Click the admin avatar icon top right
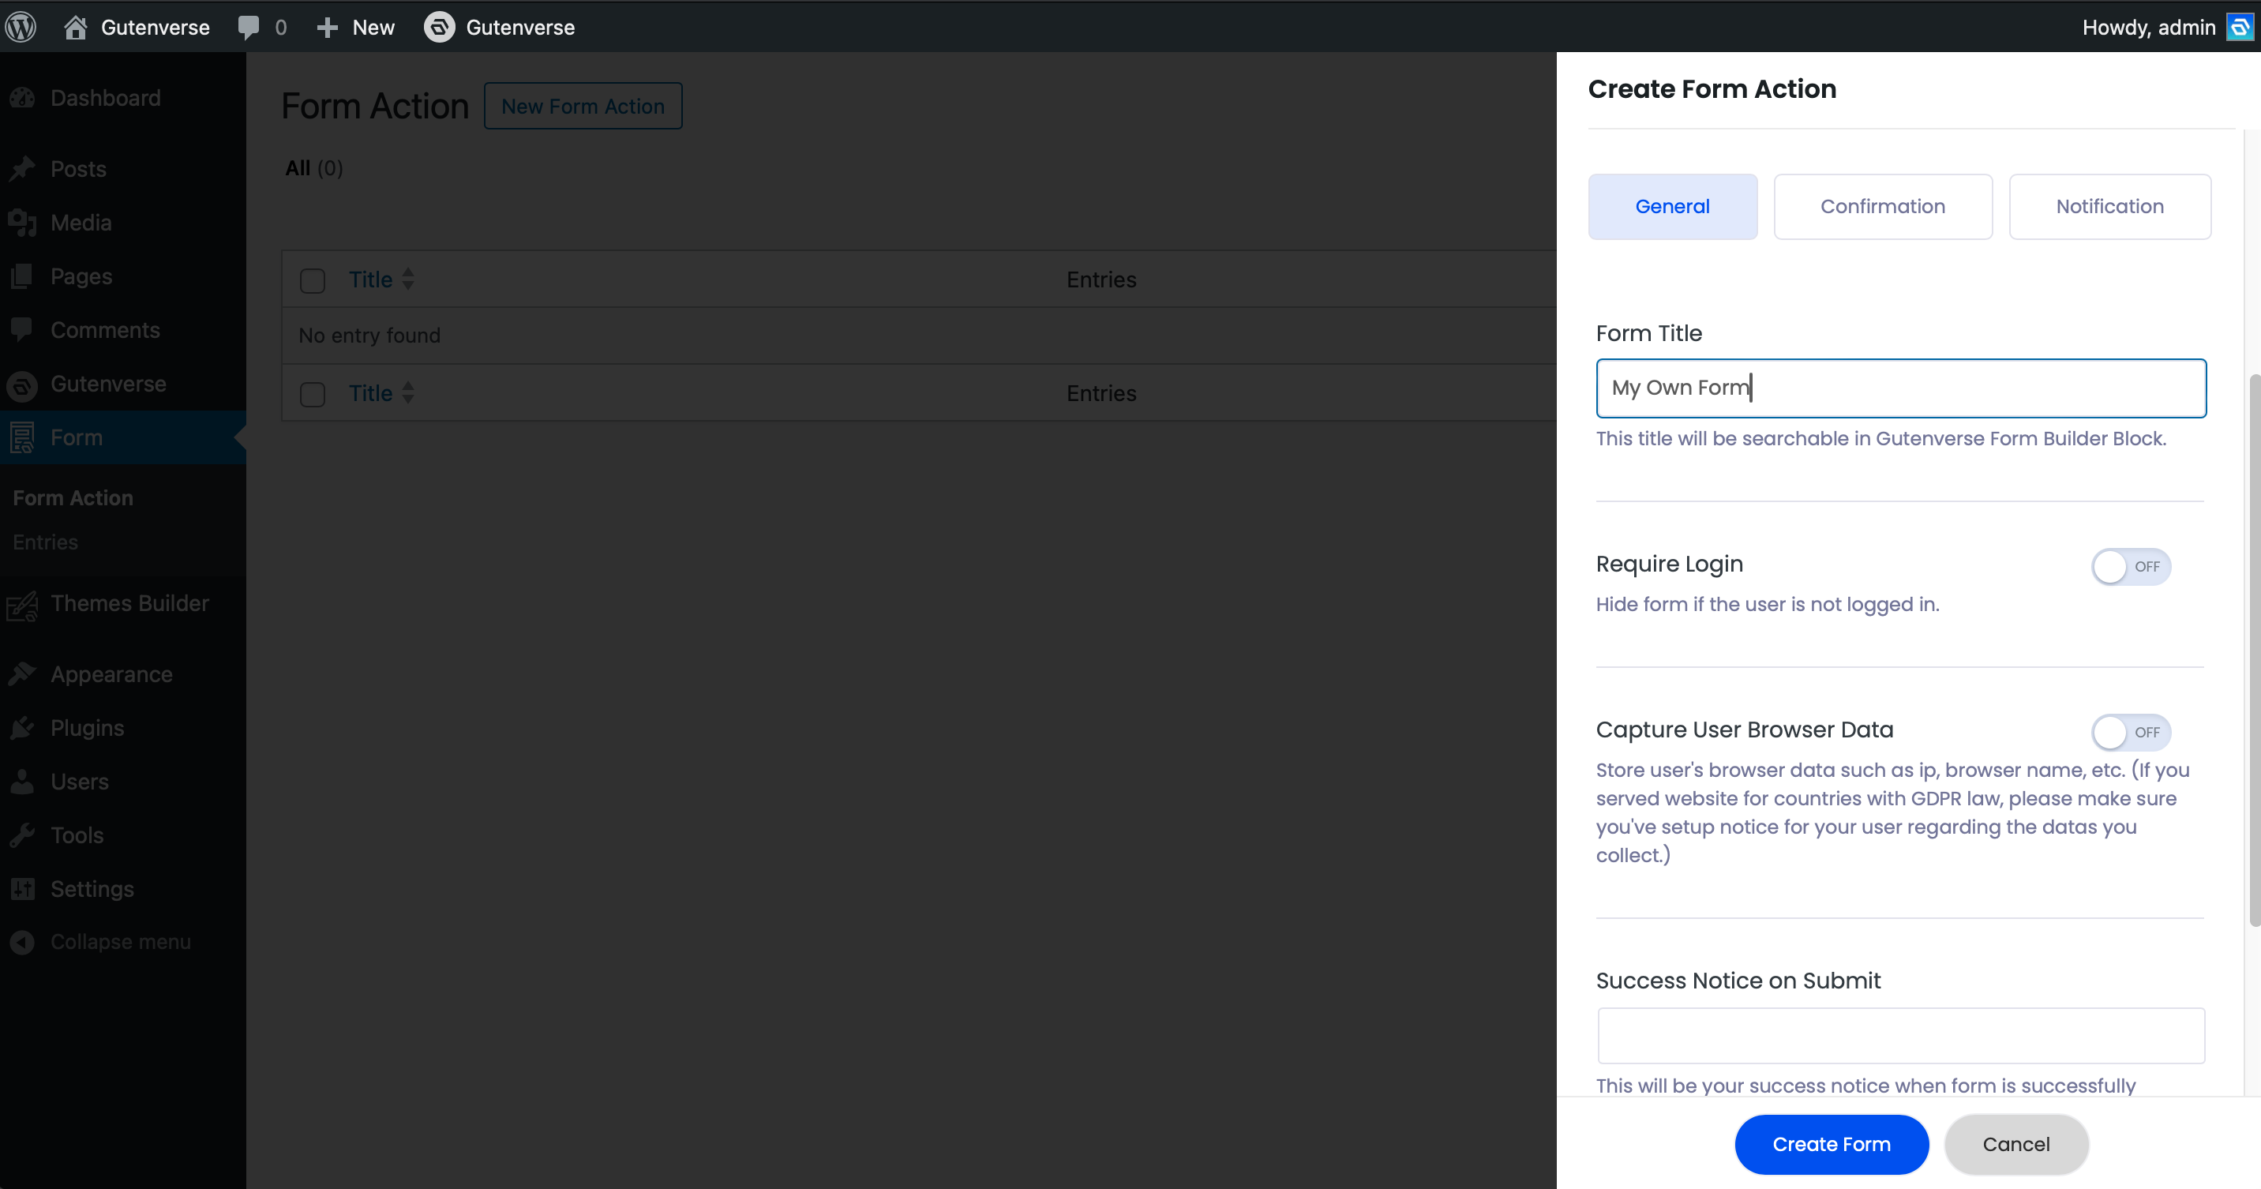Viewport: 2261px width, 1189px height. [2240, 27]
